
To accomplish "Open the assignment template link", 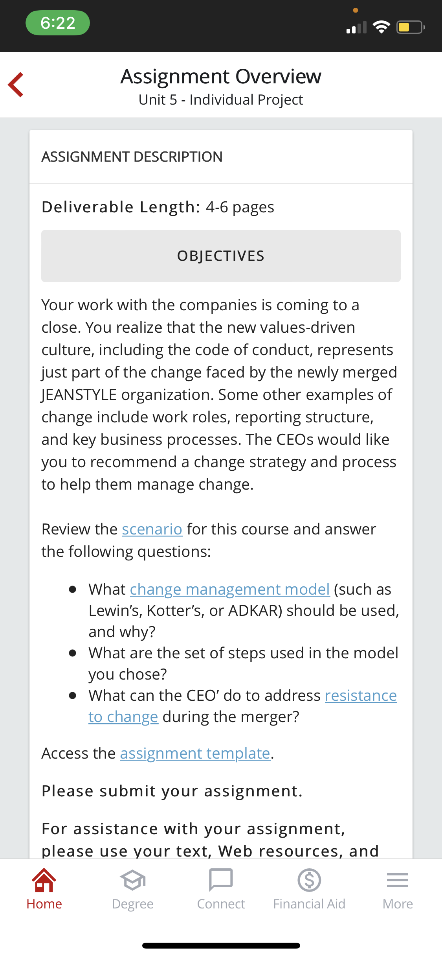I will pyautogui.click(x=195, y=754).
